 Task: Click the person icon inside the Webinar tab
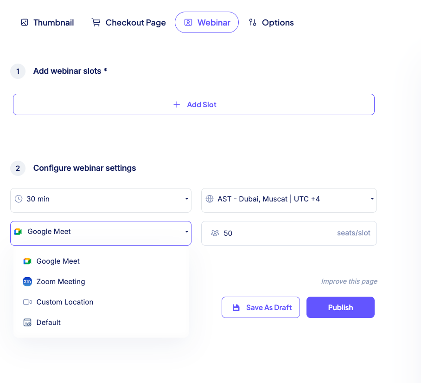point(188,22)
